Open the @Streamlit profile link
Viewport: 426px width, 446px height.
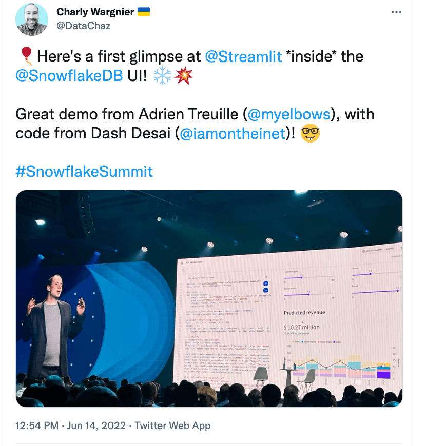(x=244, y=57)
